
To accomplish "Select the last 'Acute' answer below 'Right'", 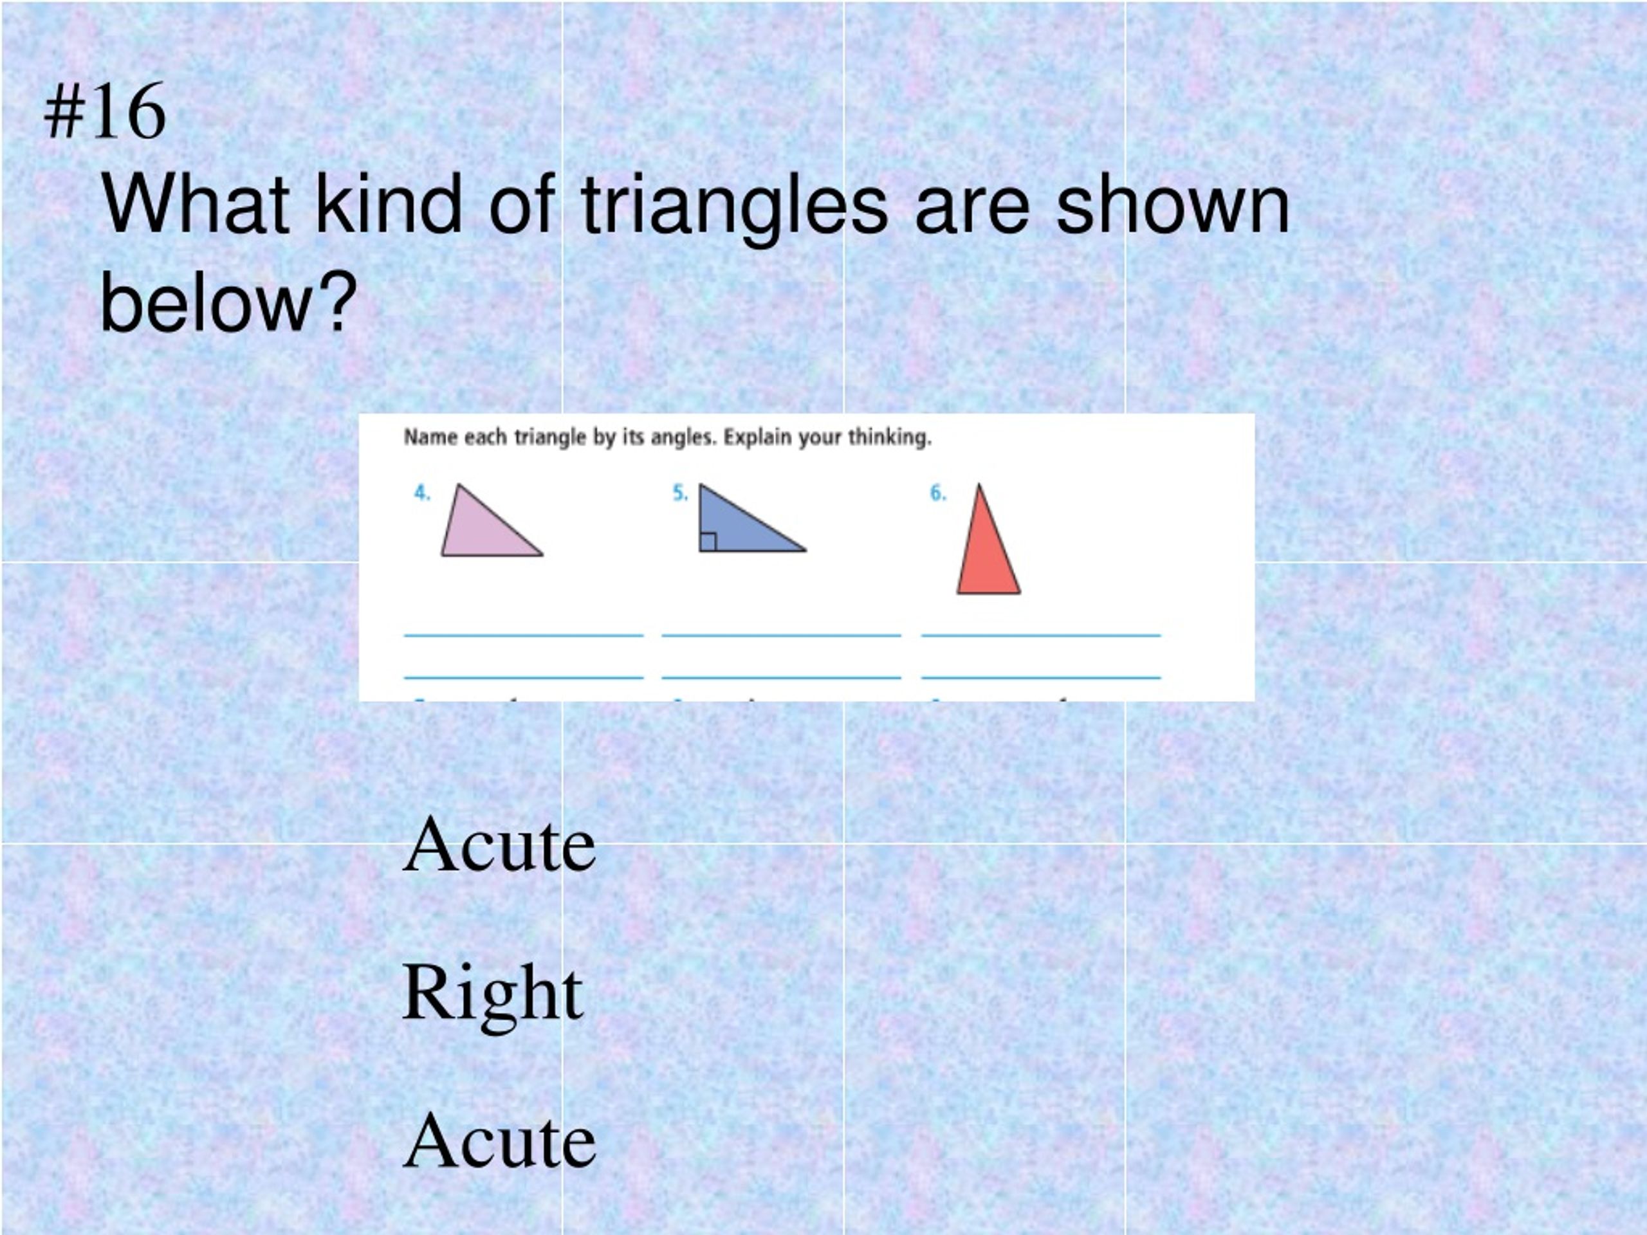I will click(499, 1141).
